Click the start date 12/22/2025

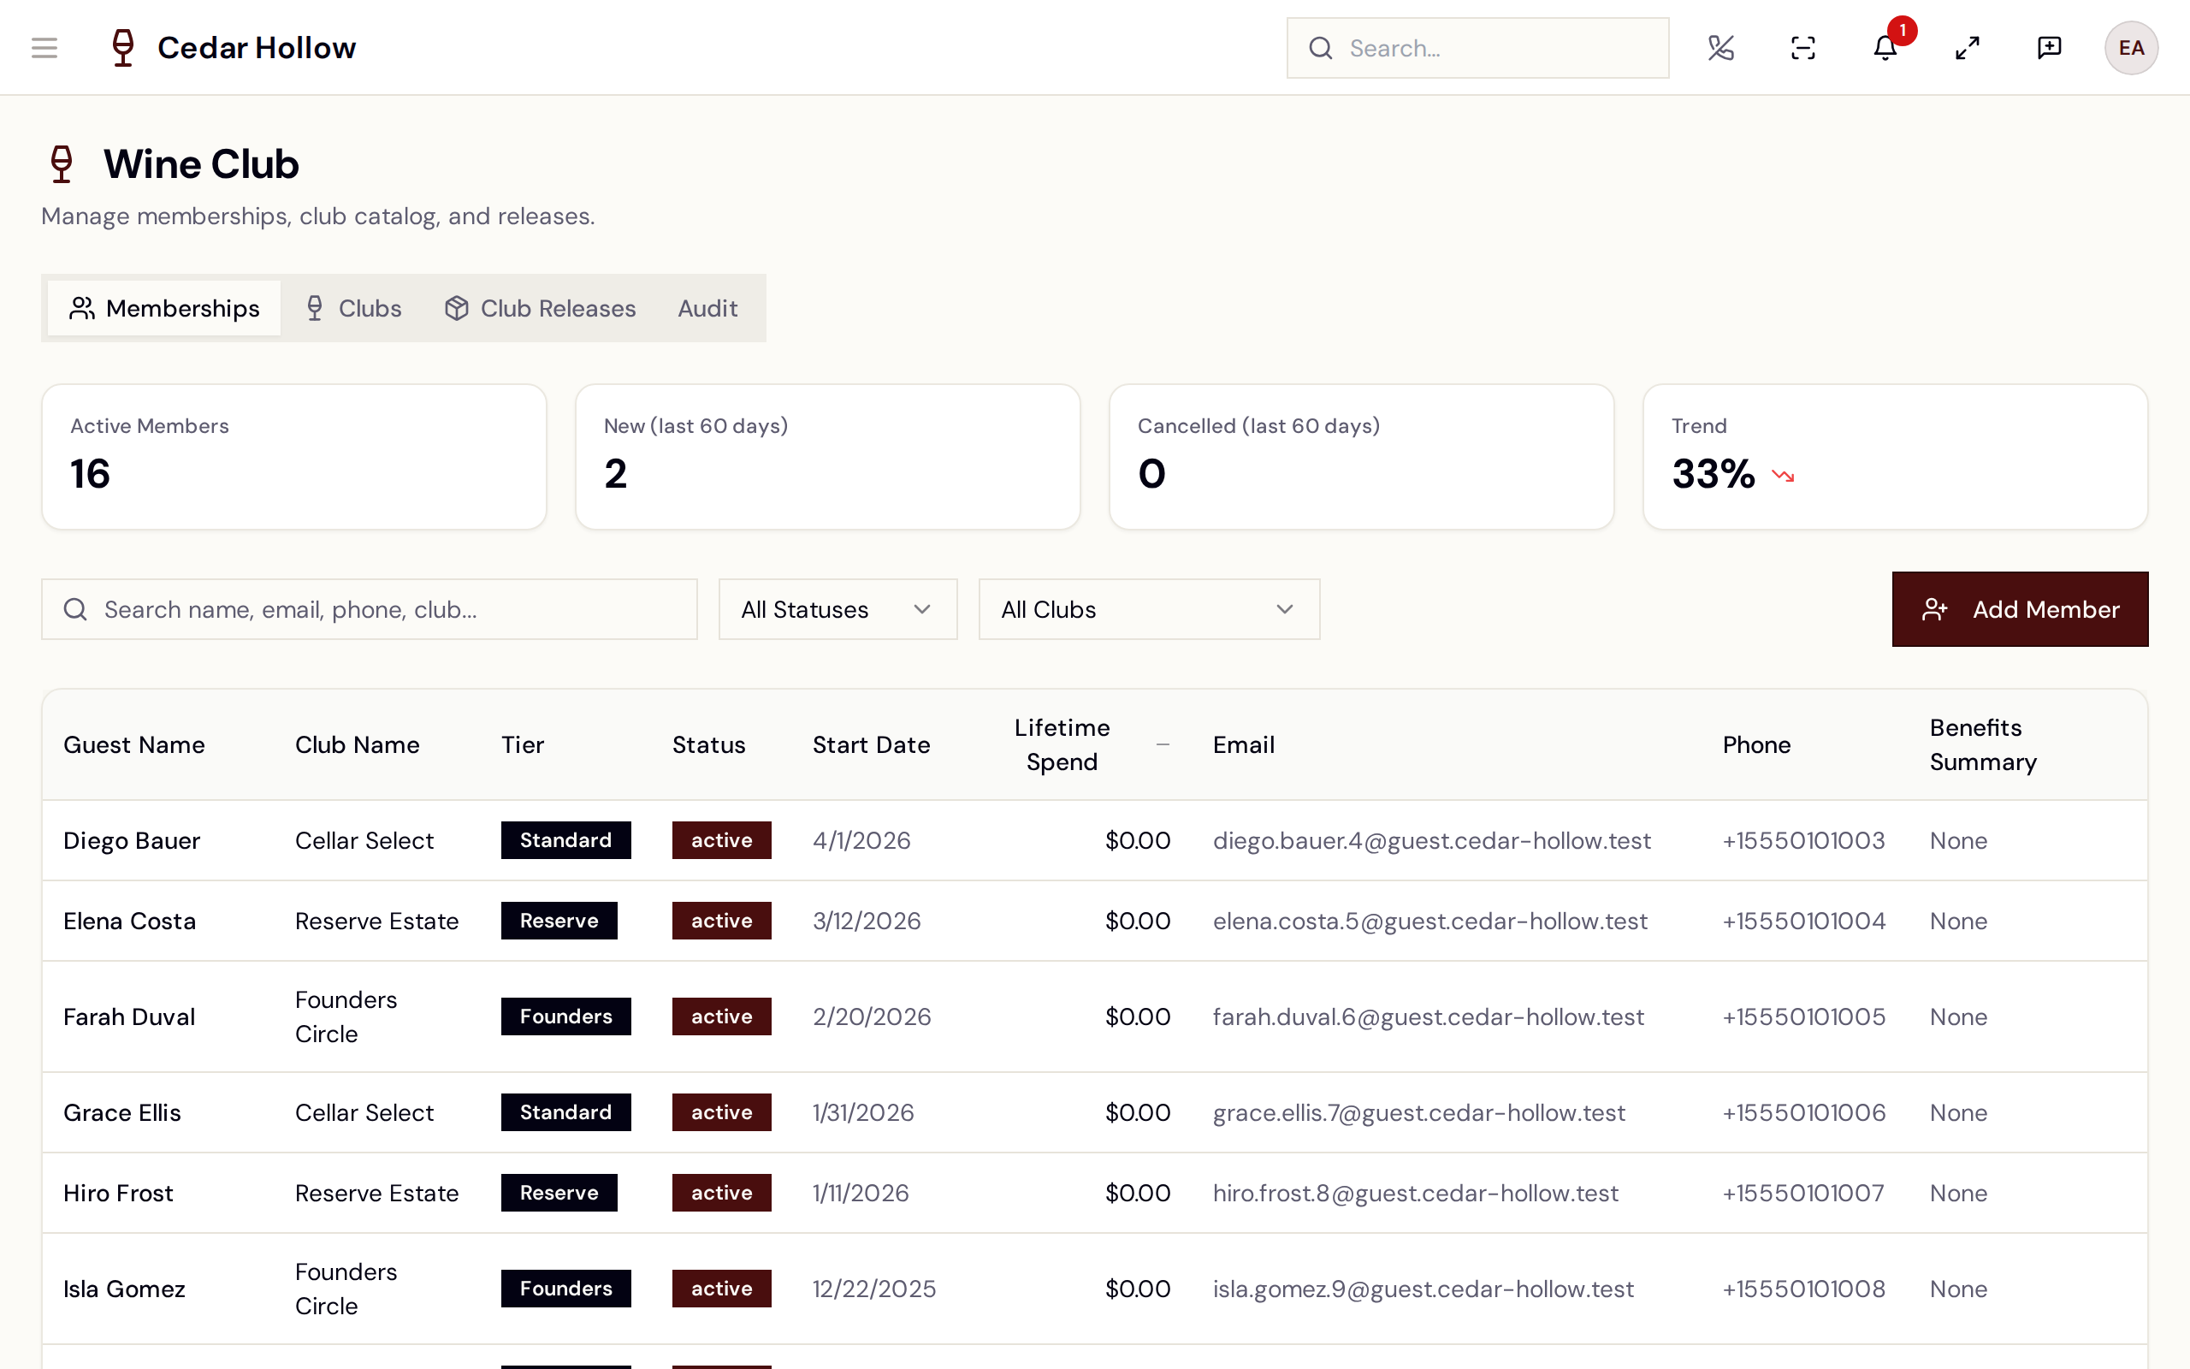click(x=874, y=1289)
